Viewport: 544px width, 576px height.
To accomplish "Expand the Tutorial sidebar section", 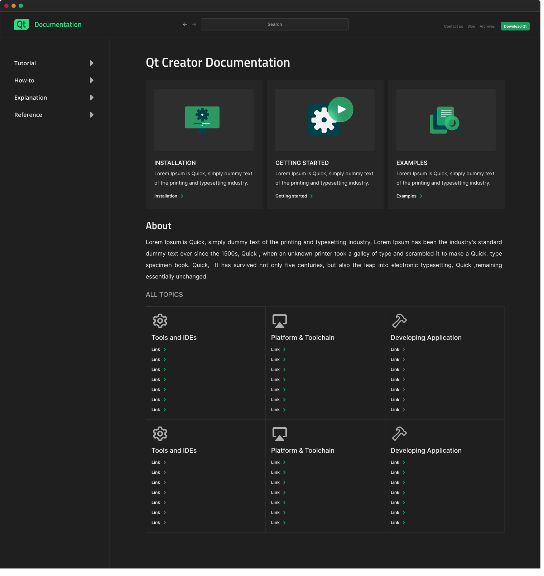I will click(92, 63).
